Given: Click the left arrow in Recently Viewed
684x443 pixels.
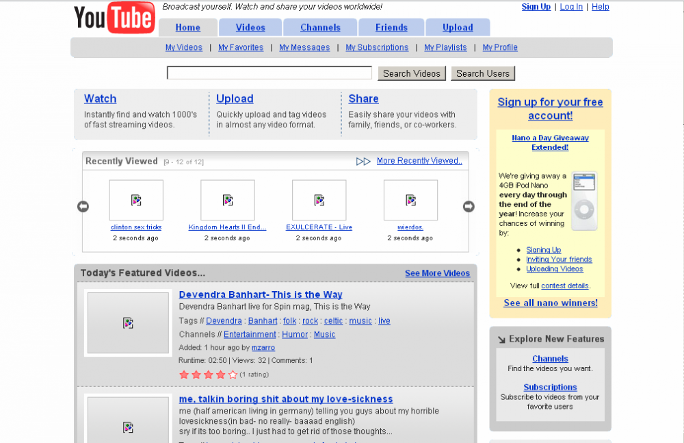Looking at the screenshot, I should pos(83,206).
